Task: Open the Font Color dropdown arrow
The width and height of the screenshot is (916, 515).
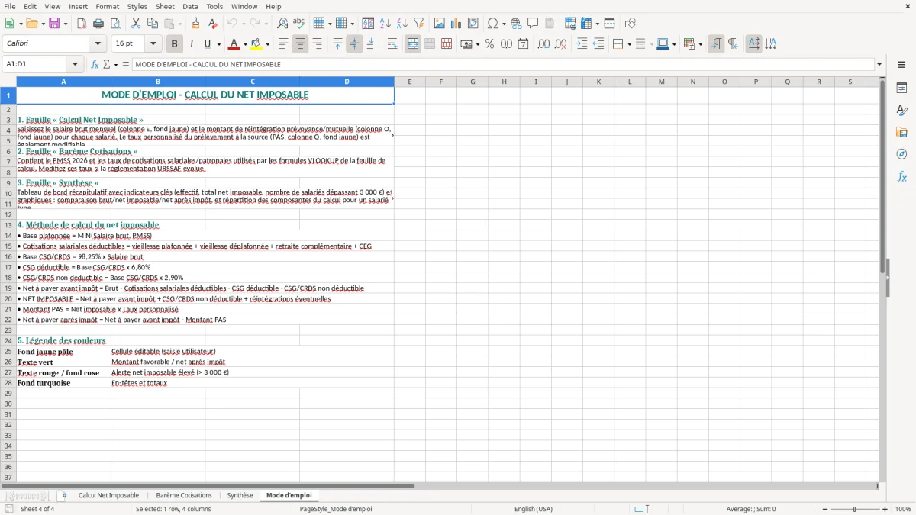Action: coord(244,44)
